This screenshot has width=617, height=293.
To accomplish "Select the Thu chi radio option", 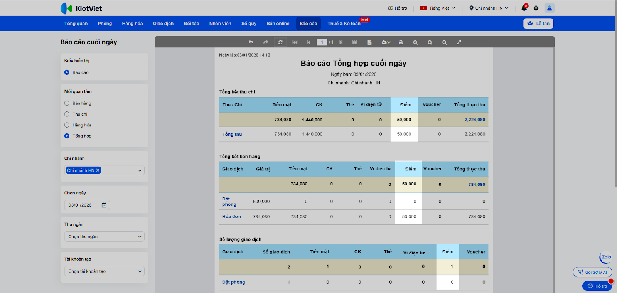I will point(67,114).
